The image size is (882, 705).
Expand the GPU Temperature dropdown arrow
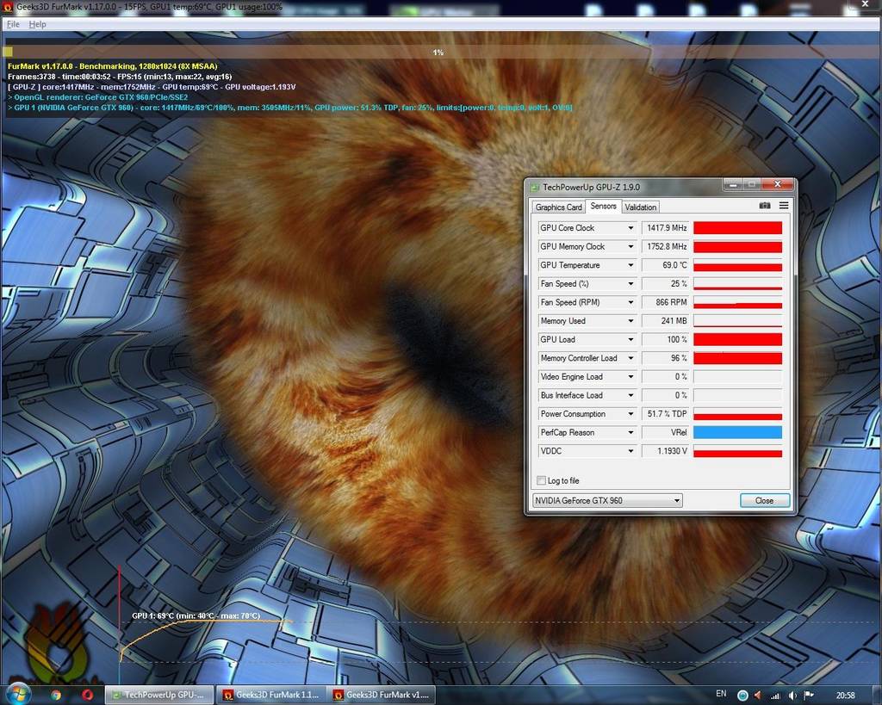coord(630,265)
